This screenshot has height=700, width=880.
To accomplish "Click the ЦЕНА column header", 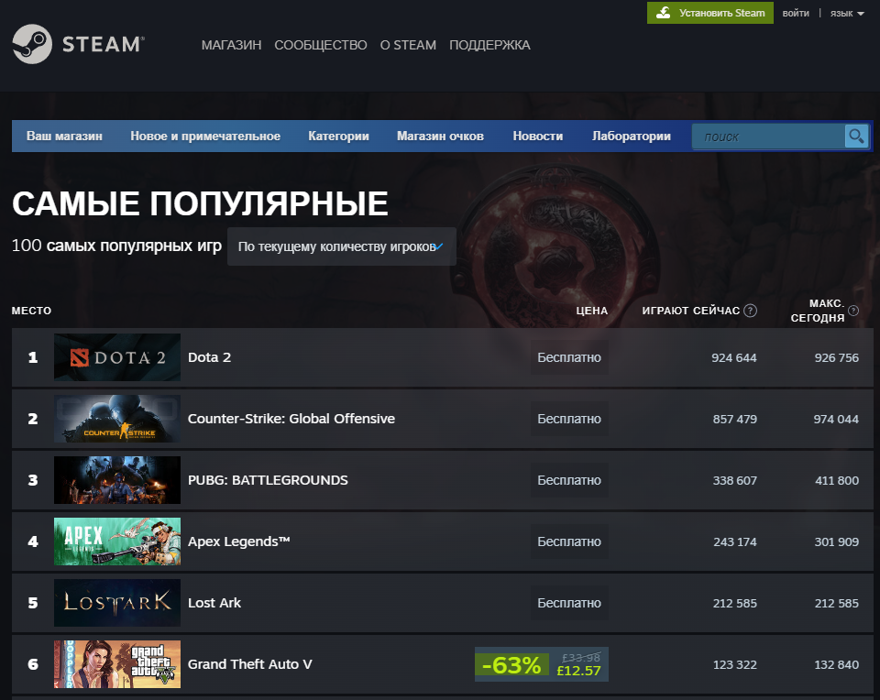I will 591,311.
